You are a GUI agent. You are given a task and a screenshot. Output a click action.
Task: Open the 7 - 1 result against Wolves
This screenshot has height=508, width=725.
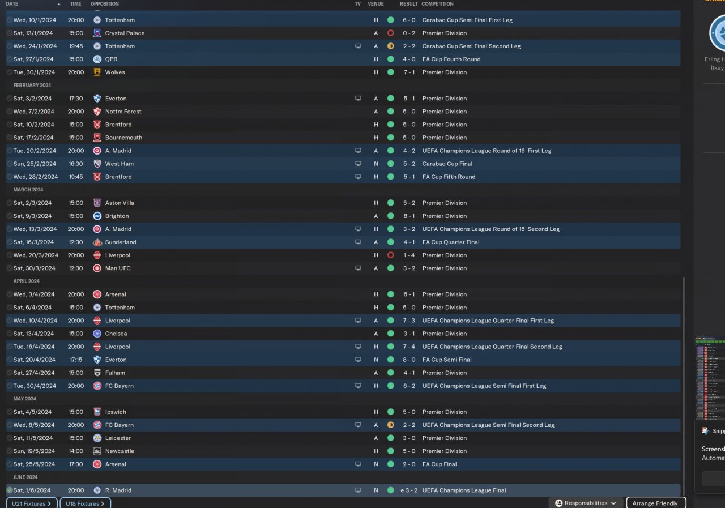point(409,72)
